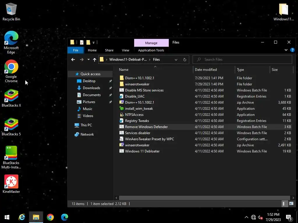Expand the ribbon with the chevron
The width and height of the screenshot is (298, 223).
coord(286,50)
